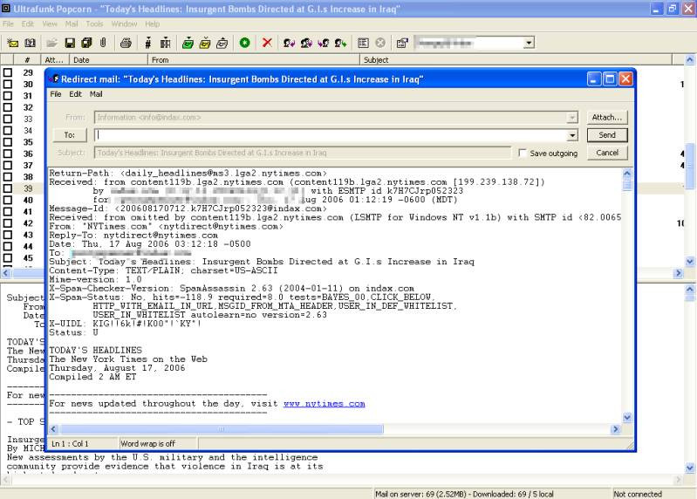697x499 pixels.
Task: Click the Att... column header
Action: click(x=55, y=59)
